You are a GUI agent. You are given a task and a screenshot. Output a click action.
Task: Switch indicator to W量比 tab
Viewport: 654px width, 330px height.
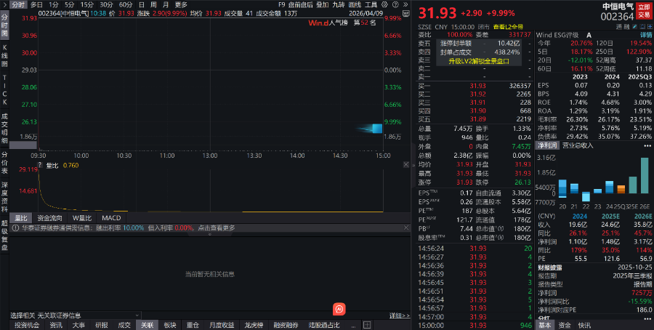[x=81, y=218]
